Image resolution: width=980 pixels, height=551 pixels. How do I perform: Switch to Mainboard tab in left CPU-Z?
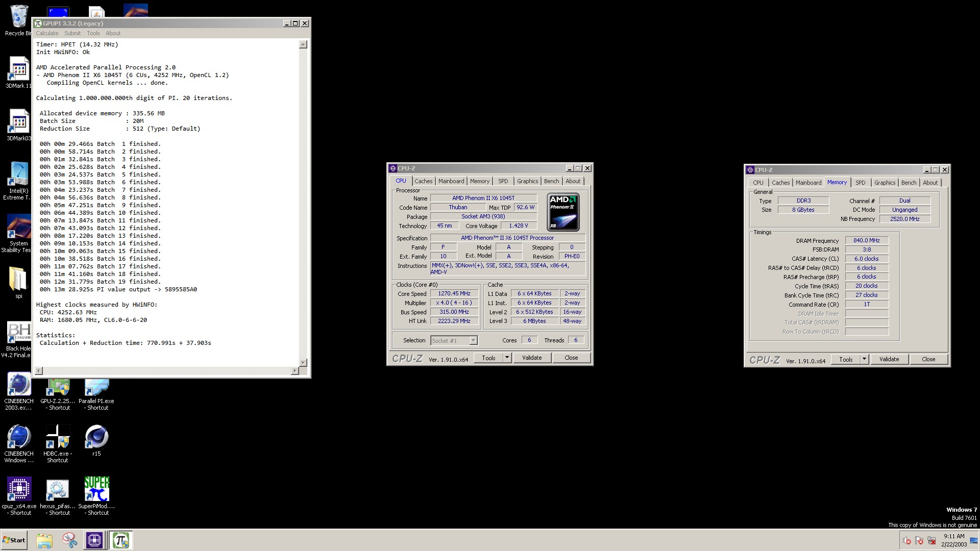pos(451,181)
